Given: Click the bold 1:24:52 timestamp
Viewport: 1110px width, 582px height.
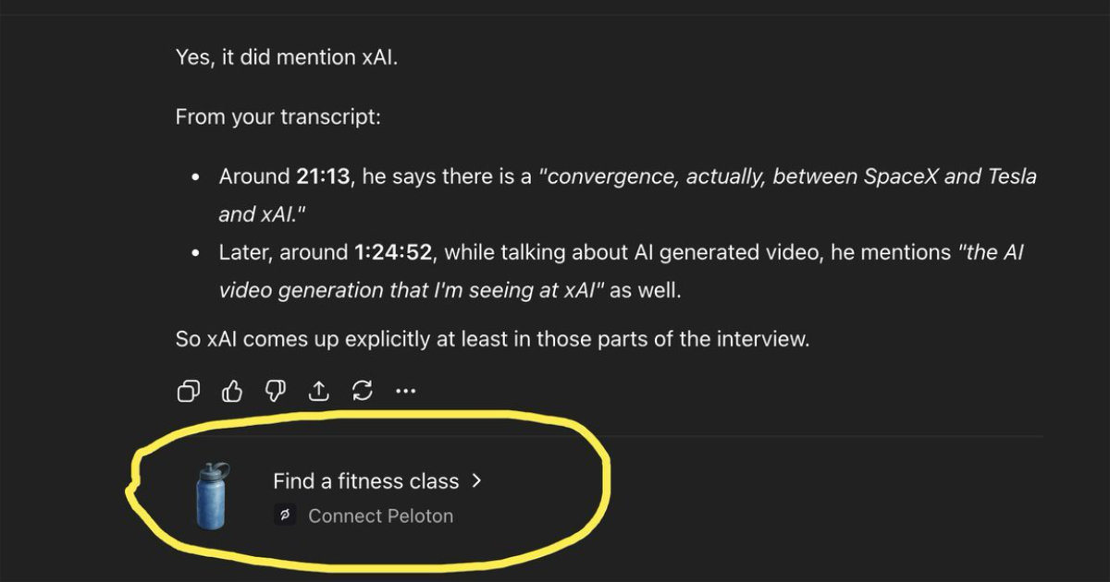Looking at the screenshot, I should (x=393, y=252).
